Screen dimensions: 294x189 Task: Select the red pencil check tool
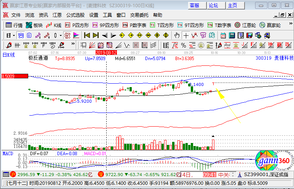point(9,45)
